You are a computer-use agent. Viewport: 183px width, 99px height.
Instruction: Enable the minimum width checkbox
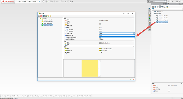pos(66,30)
